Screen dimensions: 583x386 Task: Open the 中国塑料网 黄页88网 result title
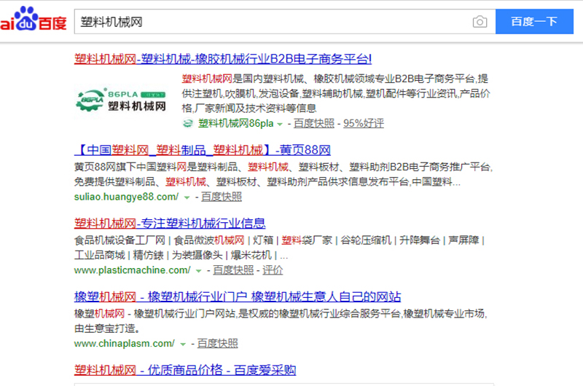[203, 150]
